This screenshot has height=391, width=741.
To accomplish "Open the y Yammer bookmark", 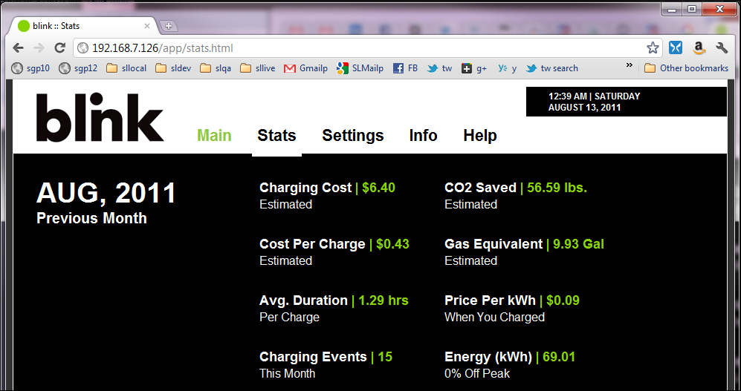I will 507,68.
